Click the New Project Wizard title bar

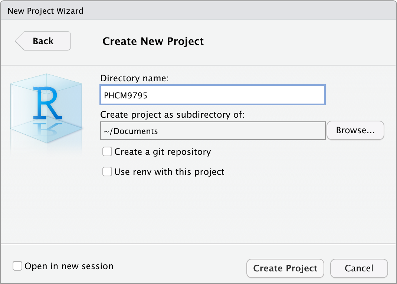click(45, 10)
